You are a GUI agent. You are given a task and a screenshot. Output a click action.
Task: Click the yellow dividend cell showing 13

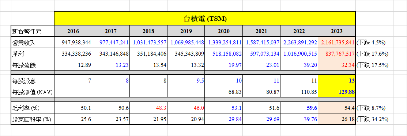click(x=336, y=80)
